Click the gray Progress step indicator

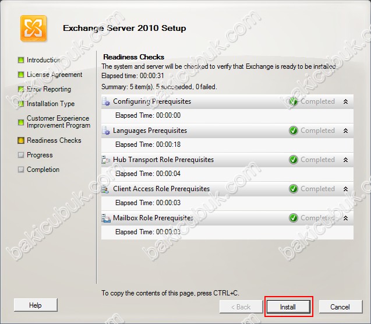coord(21,155)
